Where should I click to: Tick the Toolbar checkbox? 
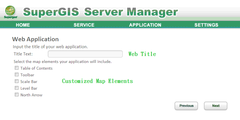pyautogui.click(x=17, y=75)
